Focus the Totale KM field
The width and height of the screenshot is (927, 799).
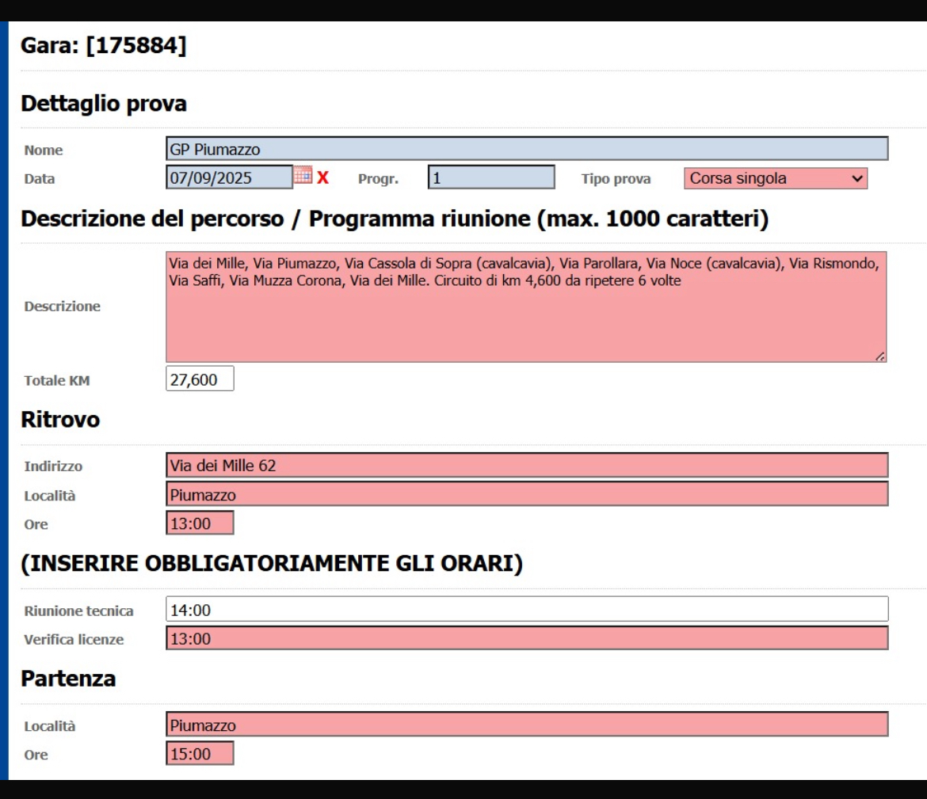click(200, 379)
